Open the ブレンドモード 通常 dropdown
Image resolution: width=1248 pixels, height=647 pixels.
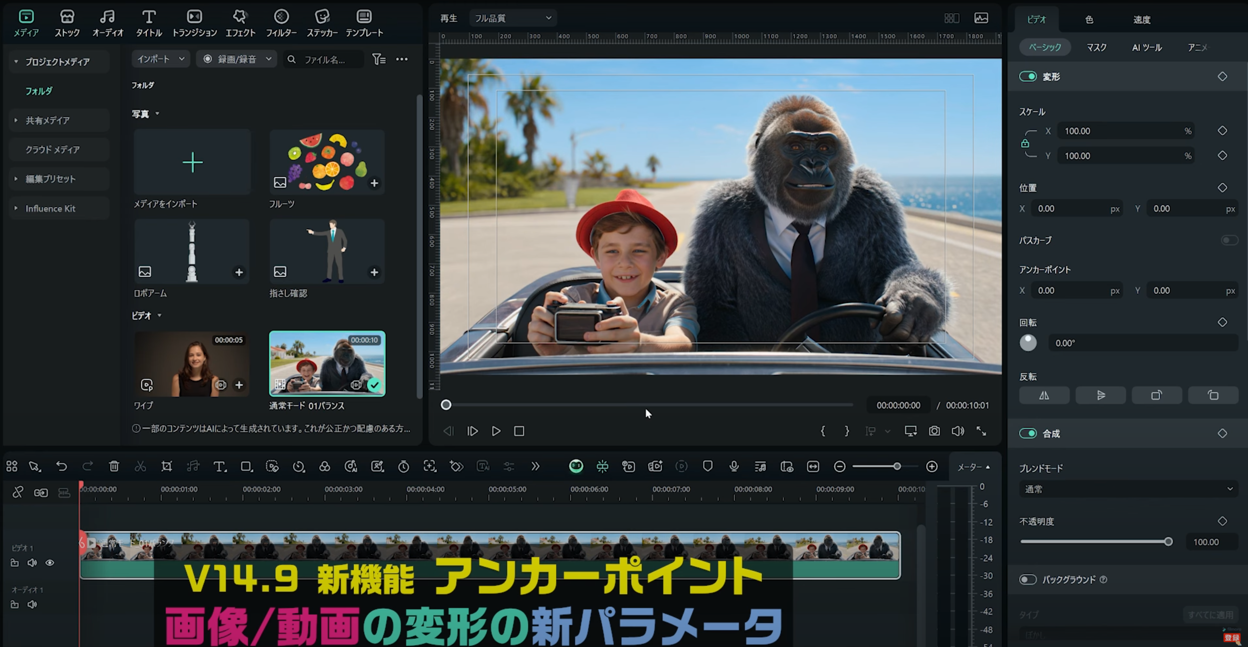(x=1128, y=489)
